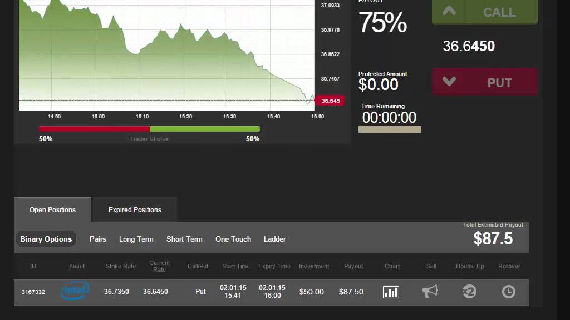Click the Call/Put column header
The width and height of the screenshot is (570, 320).
[198, 266]
